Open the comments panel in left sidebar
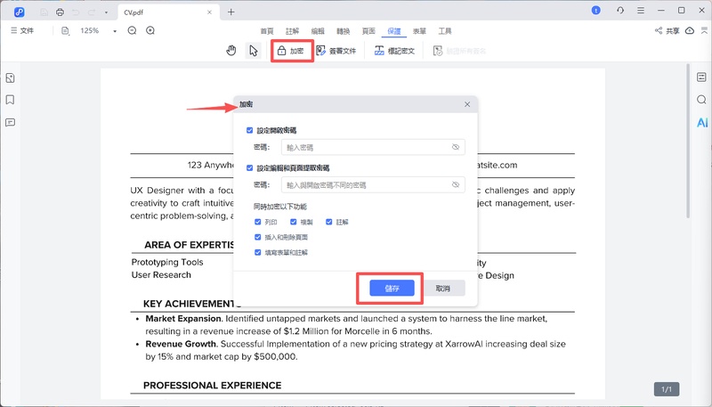This screenshot has width=712, height=407. 10,122
